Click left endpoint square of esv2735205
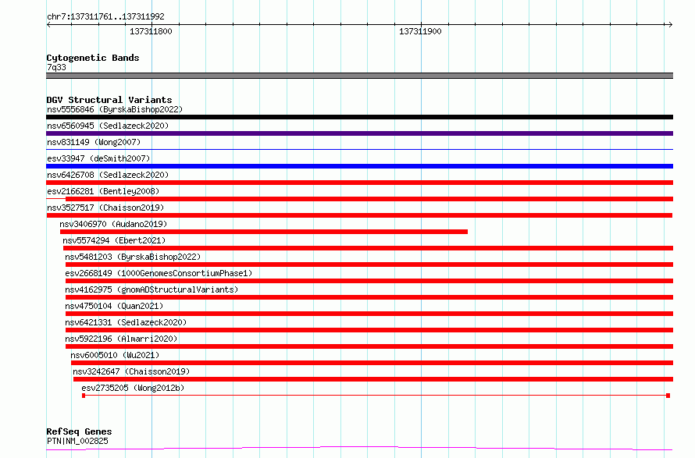This screenshot has width=695, height=458. pyautogui.click(x=84, y=396)
